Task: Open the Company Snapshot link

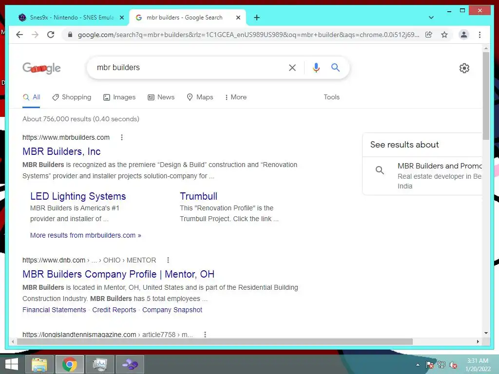Action: tap(172, 310)
